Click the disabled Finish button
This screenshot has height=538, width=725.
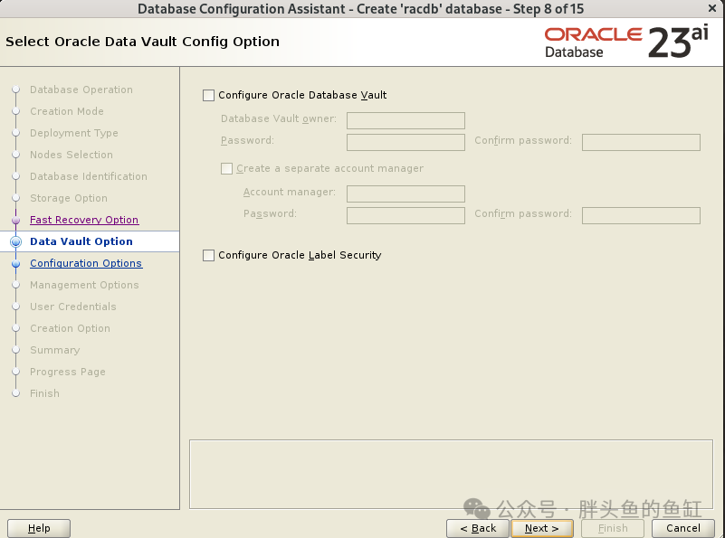pyautogui.click(x=613, y=528)
